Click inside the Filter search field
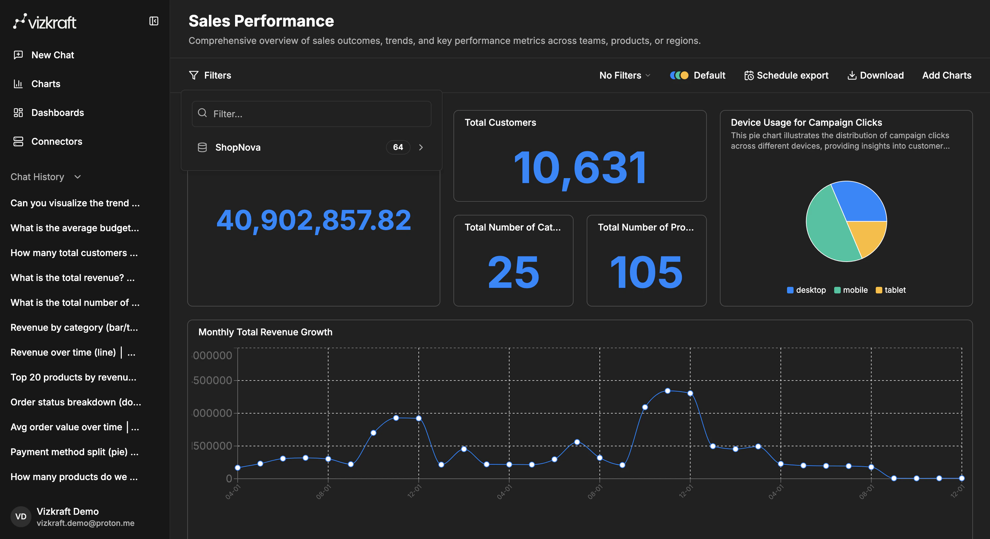The width and height of the screenshot is (990, 539). 311,114
